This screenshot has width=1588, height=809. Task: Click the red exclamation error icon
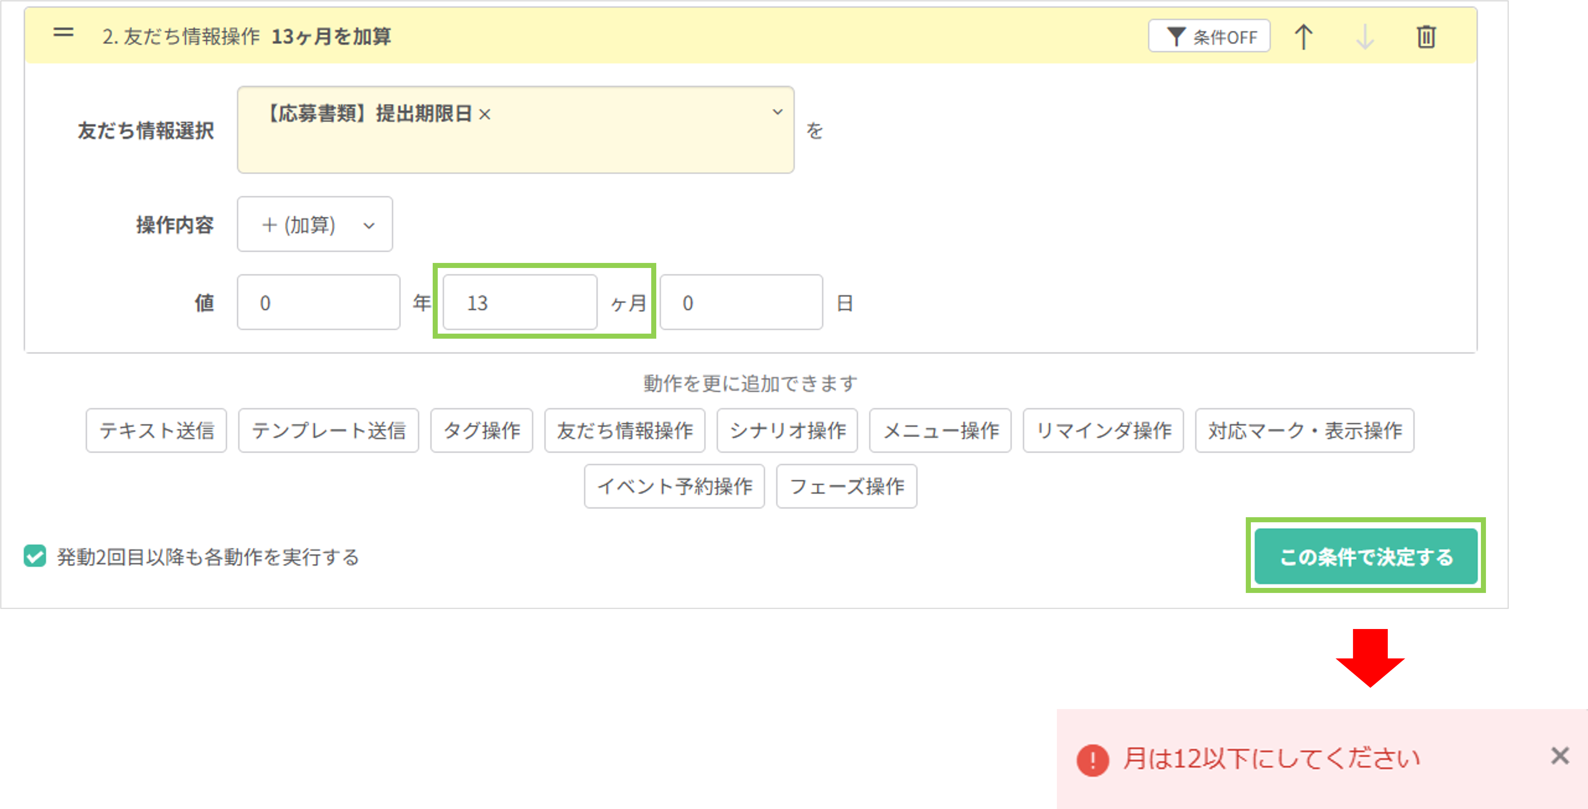1092,760
